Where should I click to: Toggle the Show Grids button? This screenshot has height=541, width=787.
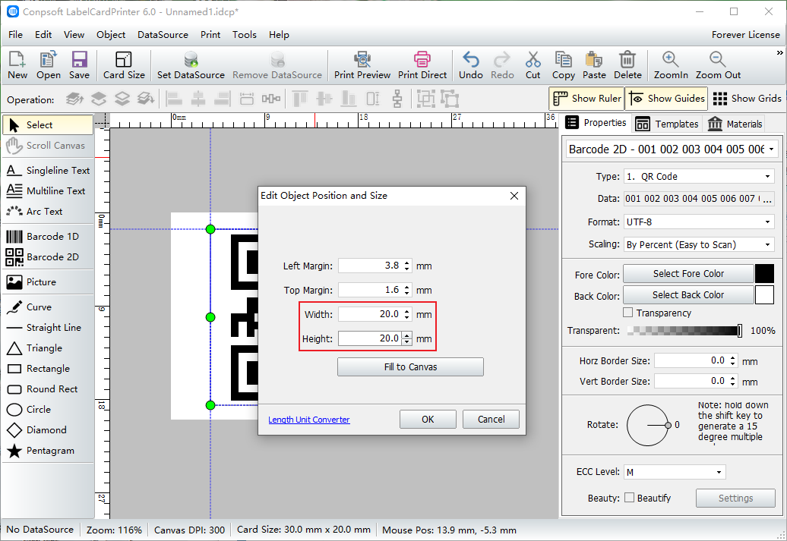click(x=747, y=99)
